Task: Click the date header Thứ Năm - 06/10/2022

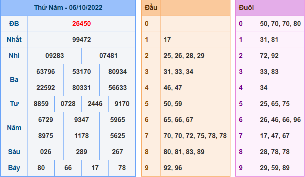Action: pyautogui.click(x=68, y=8)
